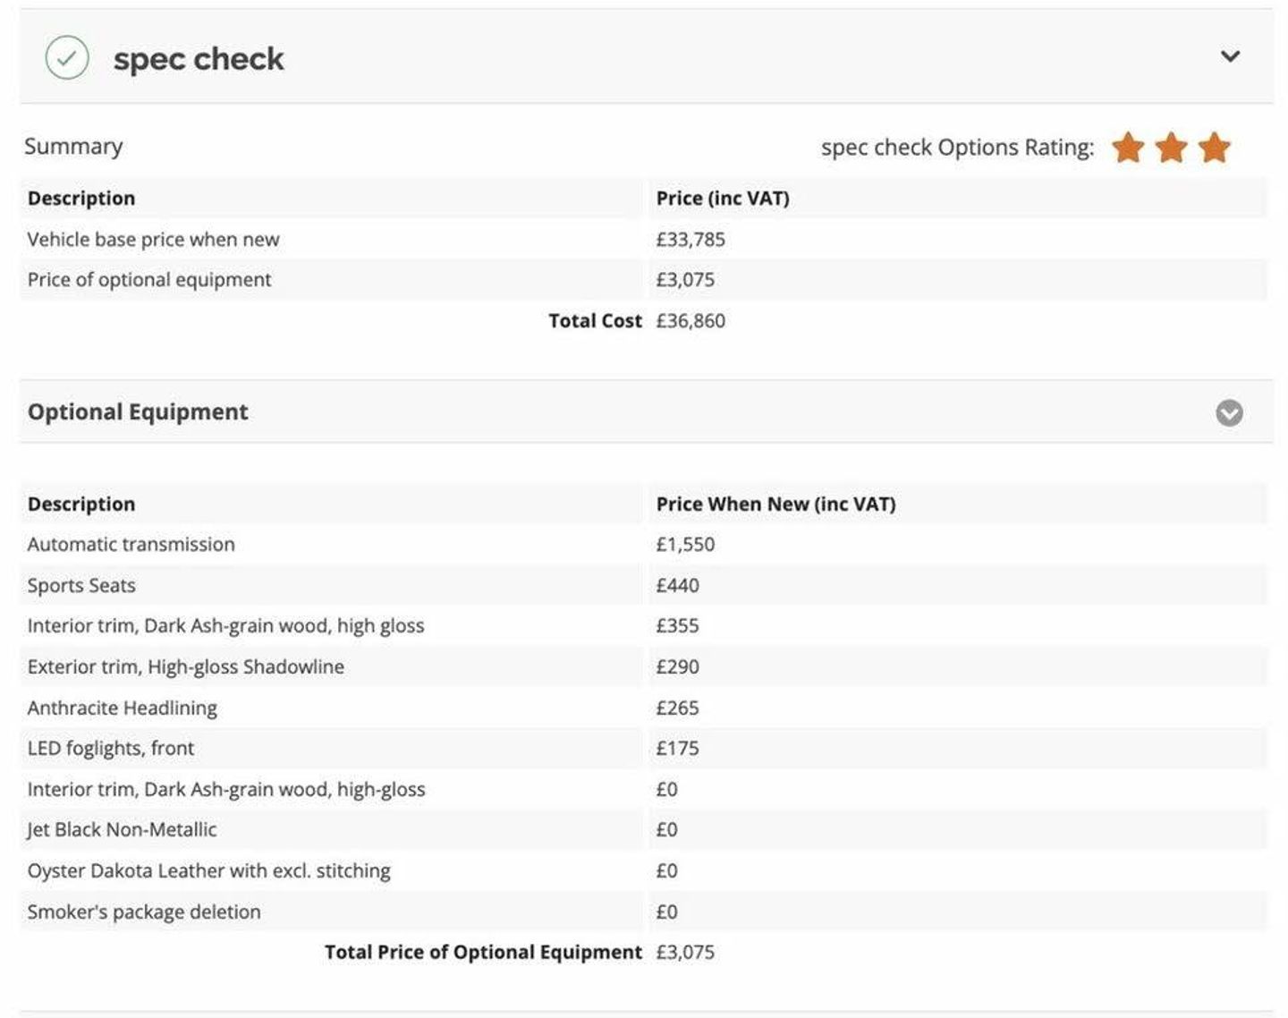
Task: Click the spec check heading
Action: (x=199, y=59)
